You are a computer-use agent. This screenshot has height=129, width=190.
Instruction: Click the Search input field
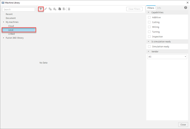[x=18, y=9]
